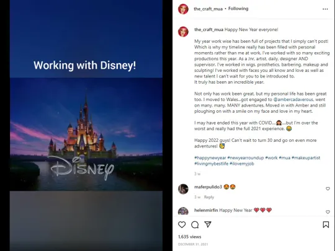Screen dimensions: 335x251
Task: Like the post with heart icon
Action: (x=182, y=224)
